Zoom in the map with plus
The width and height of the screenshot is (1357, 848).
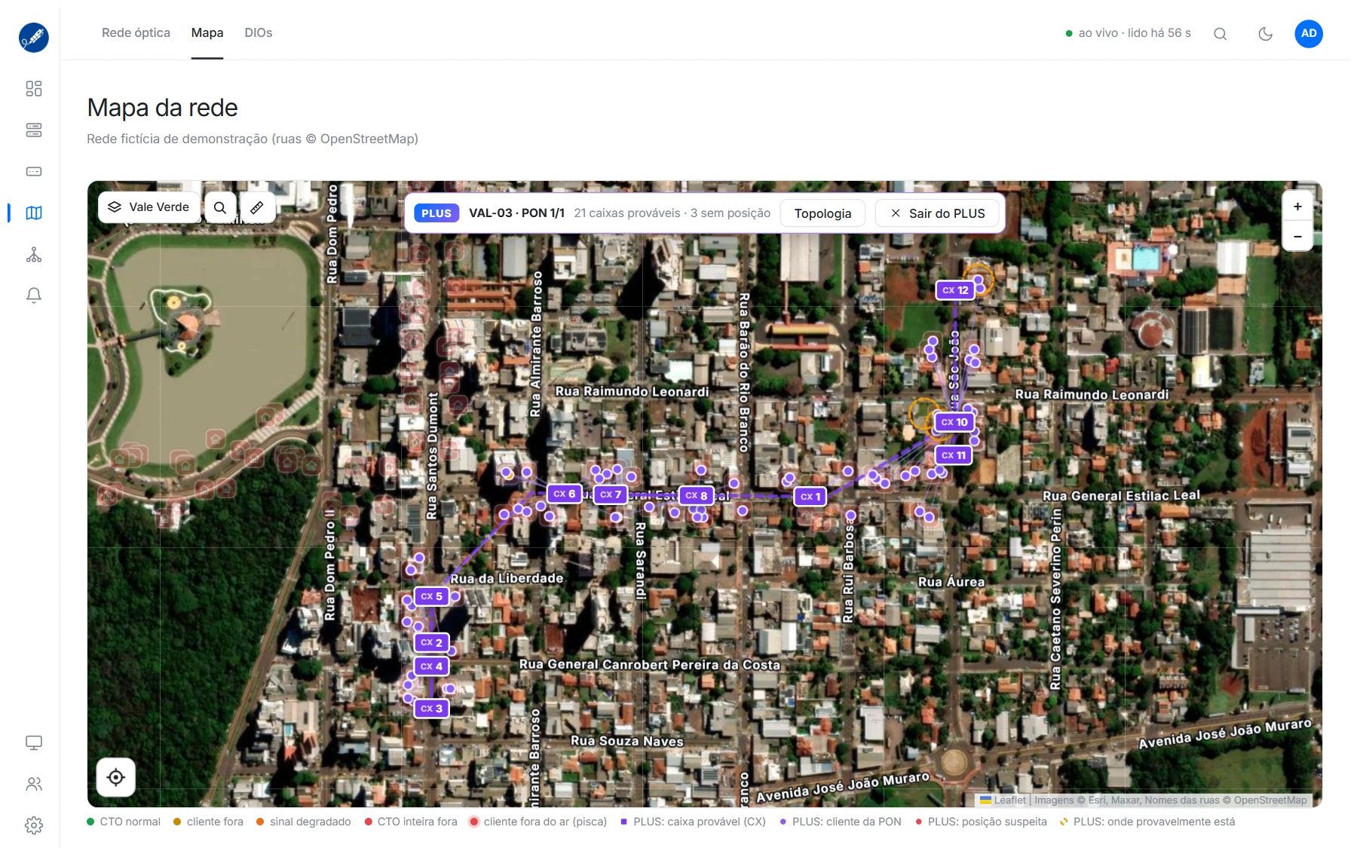1297,207
